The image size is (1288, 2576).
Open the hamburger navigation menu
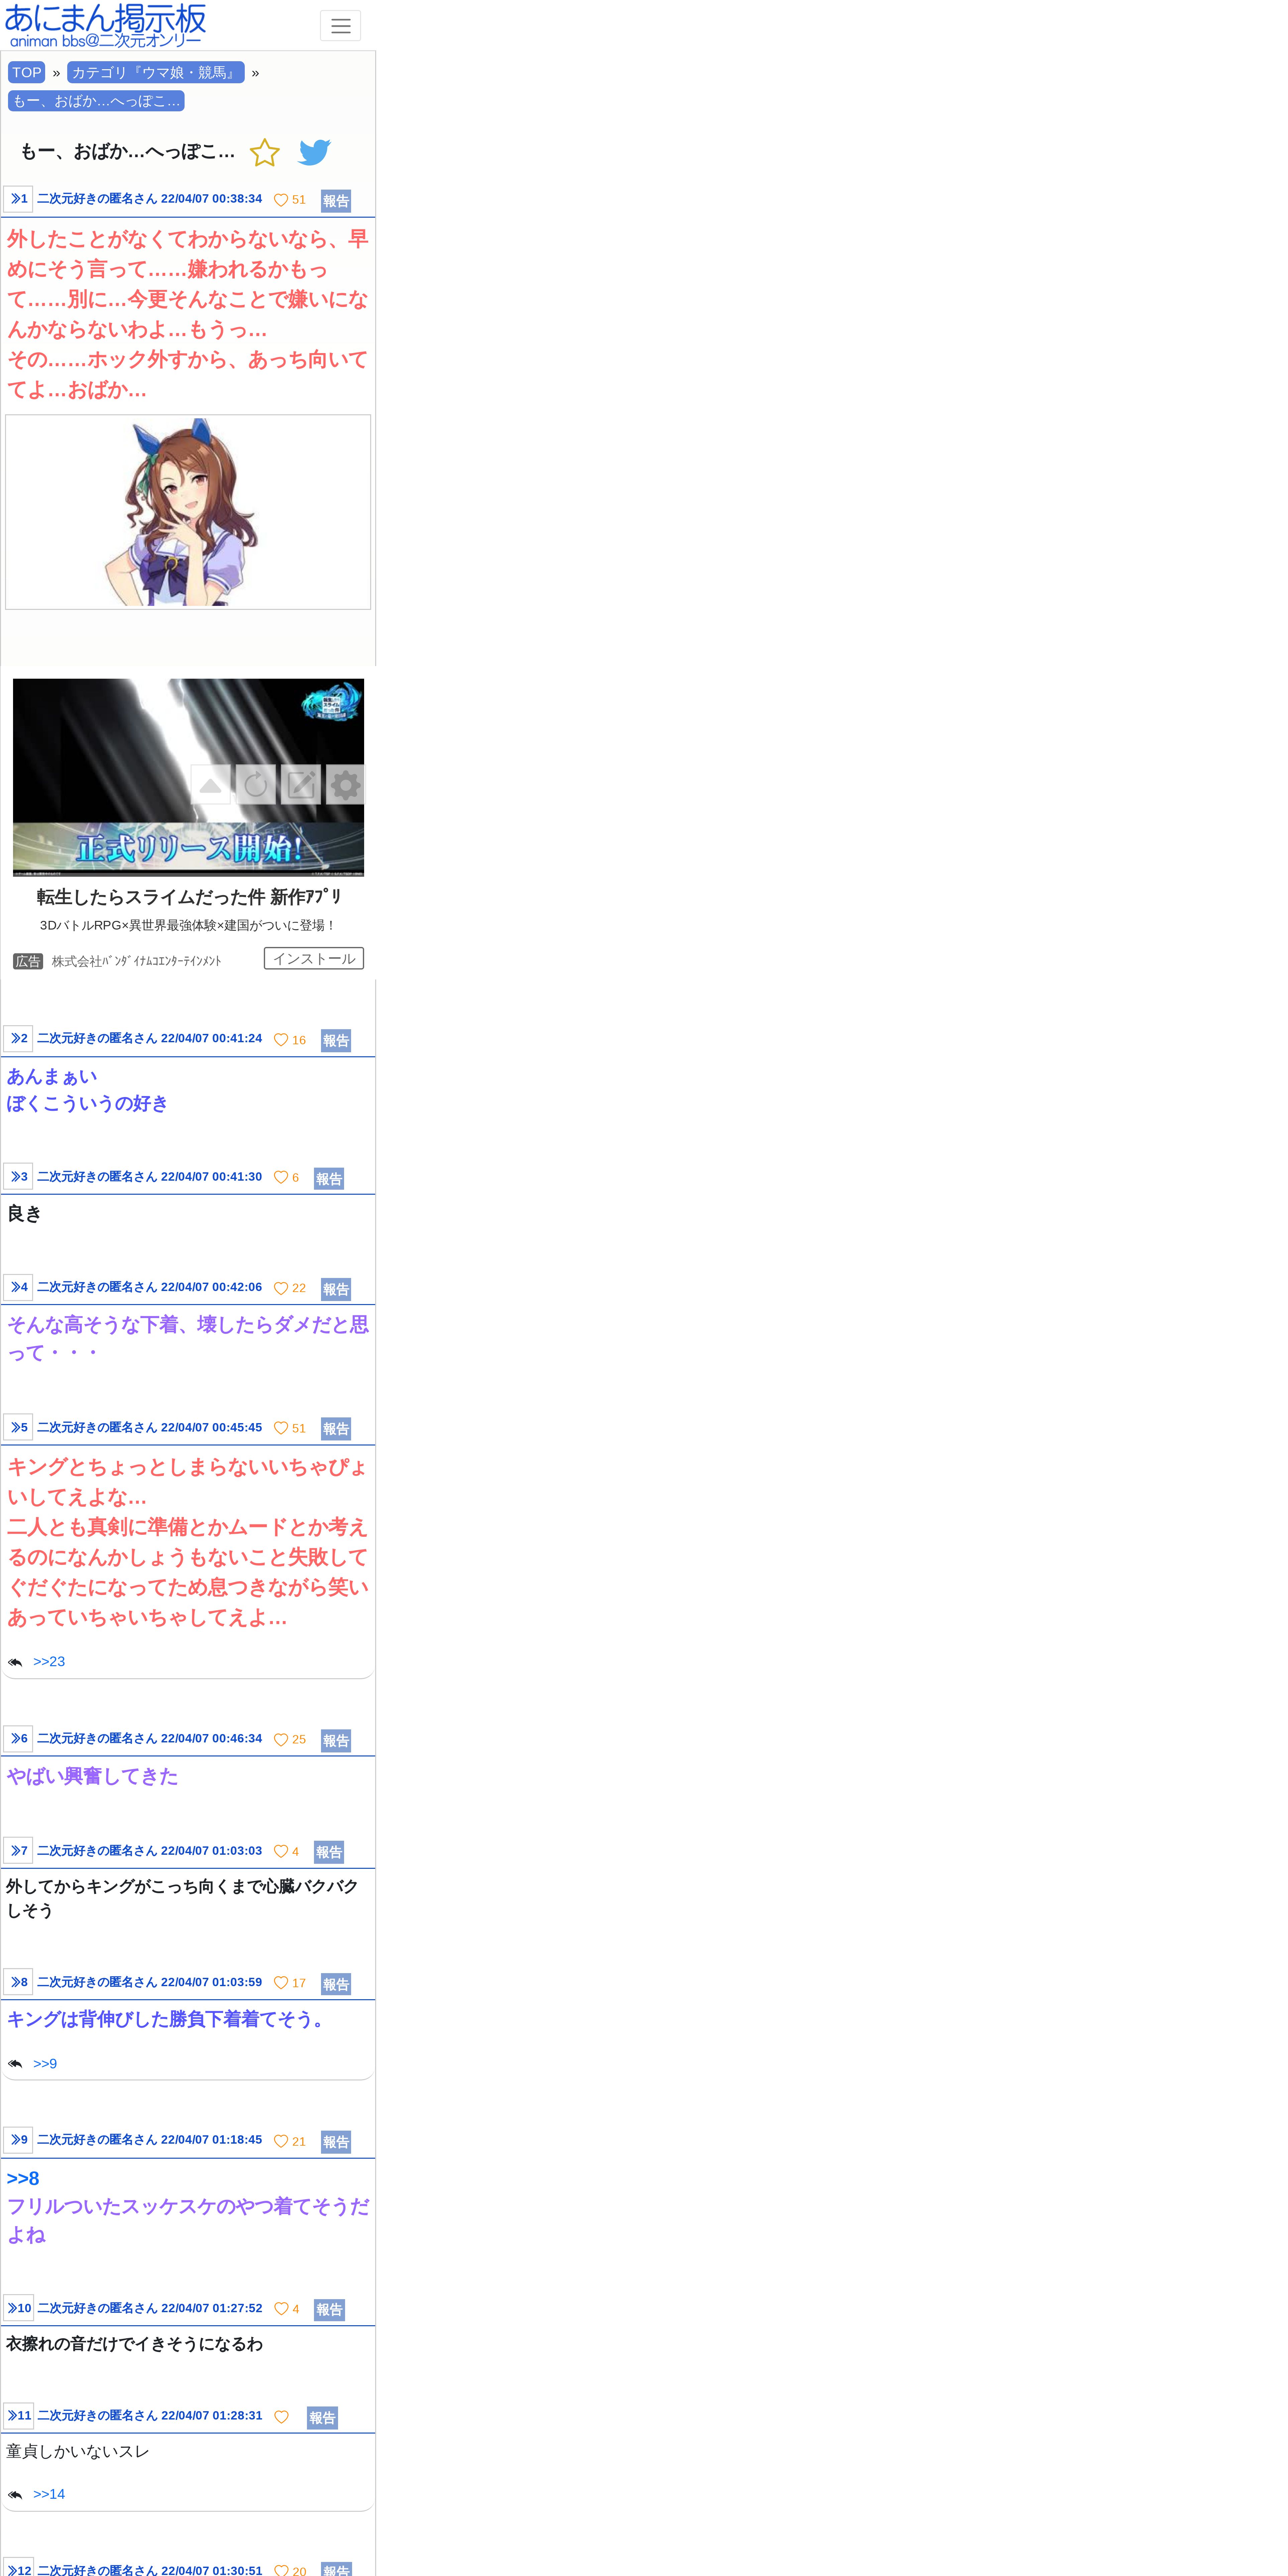[340, 26]
